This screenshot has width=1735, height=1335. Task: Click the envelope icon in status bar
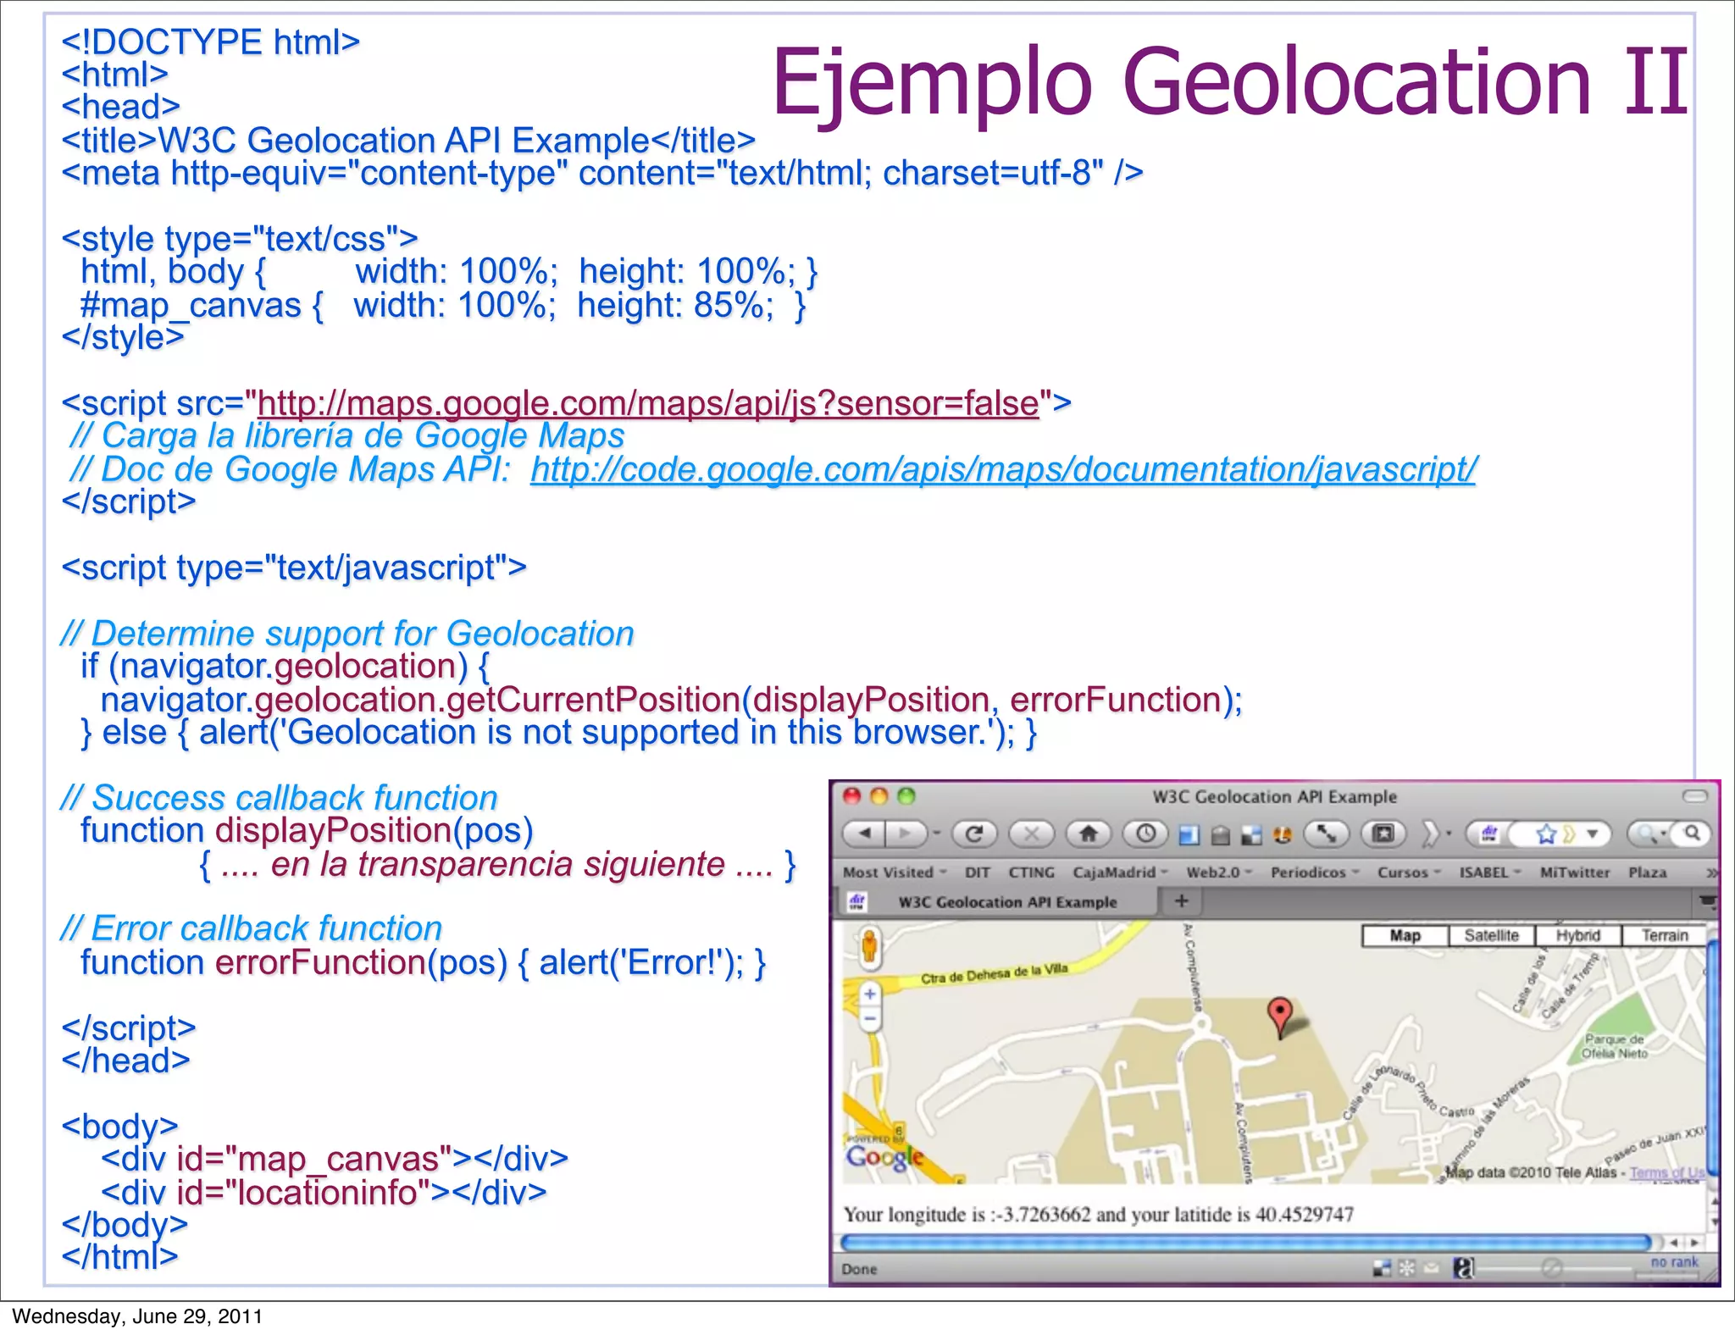(x=1431, y=1268)
